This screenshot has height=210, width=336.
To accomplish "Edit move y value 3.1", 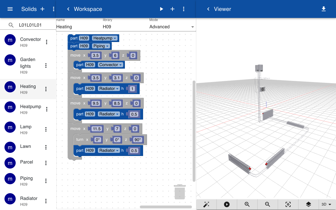I will point(116,78).
